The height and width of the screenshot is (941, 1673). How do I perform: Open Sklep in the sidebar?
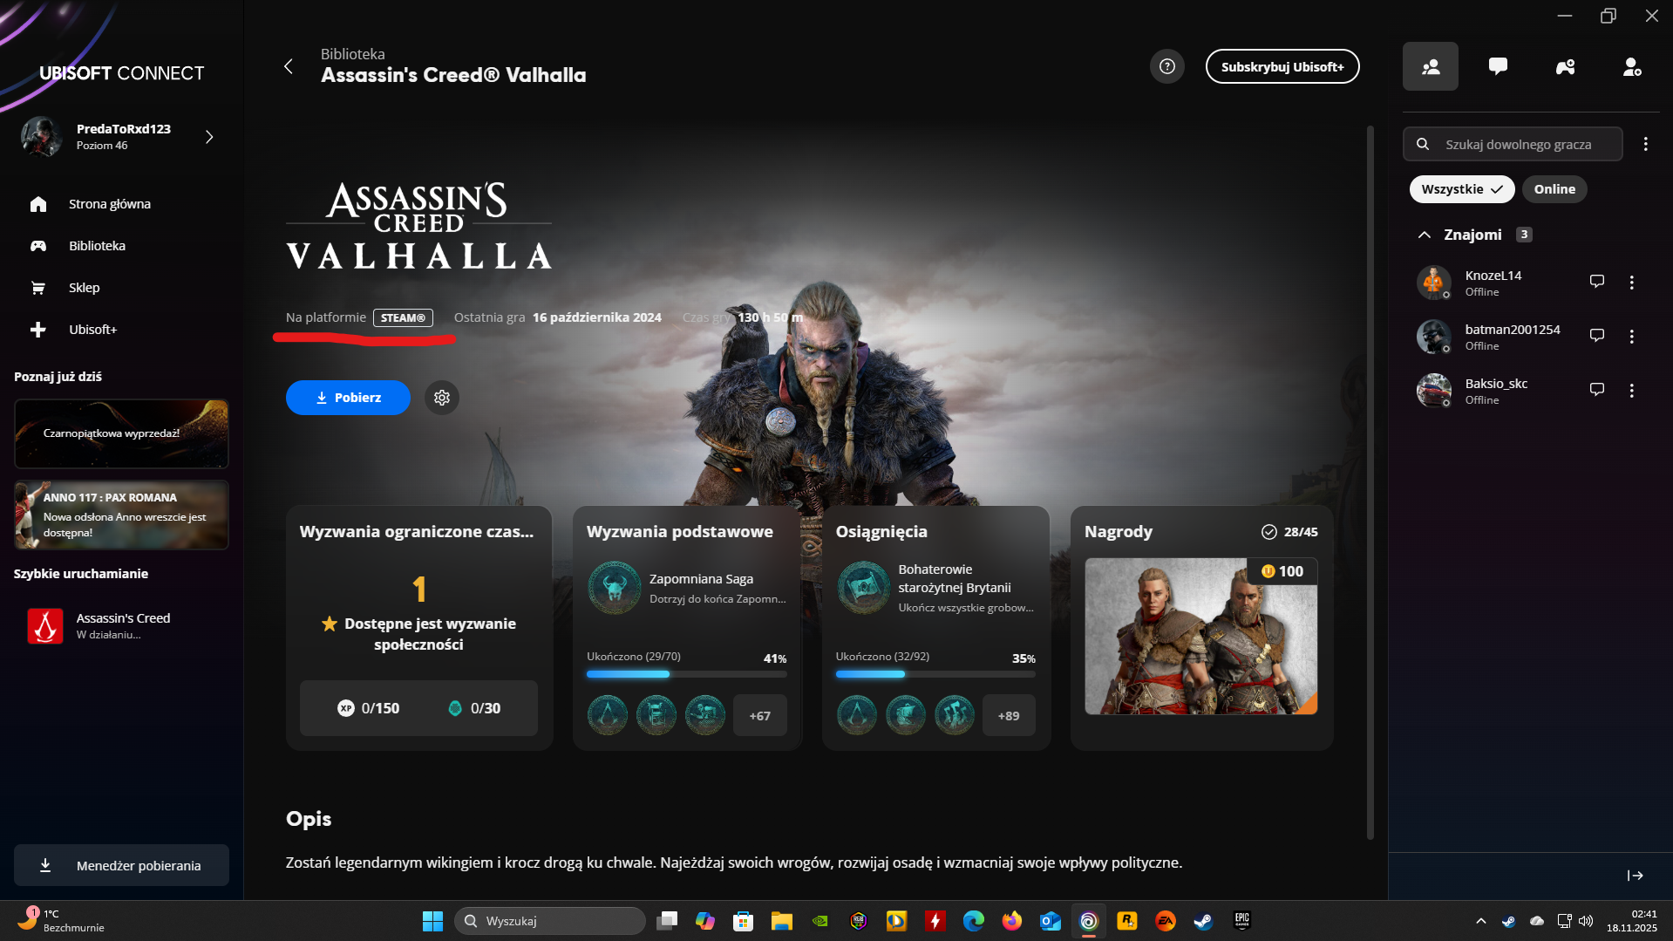click(x=84, y=288)
